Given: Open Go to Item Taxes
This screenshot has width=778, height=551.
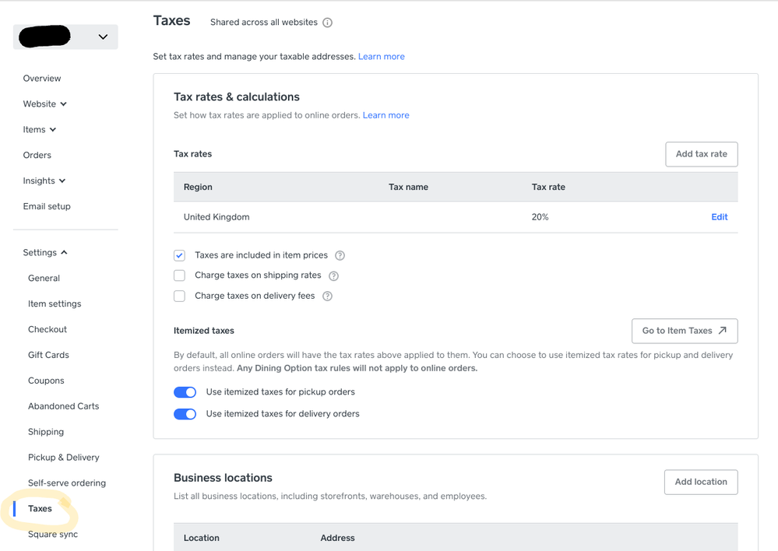Looking at the screenshot, I should pyautogui.click(x=684, y=331).
